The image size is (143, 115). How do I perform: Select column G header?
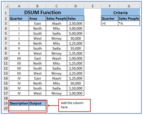point(129,6)
